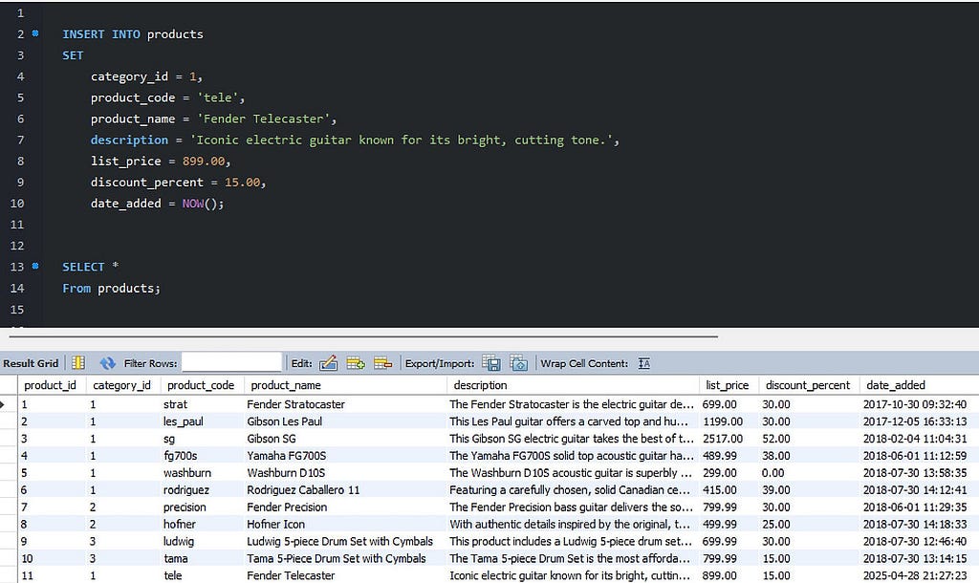This screenshot has width=979, height=583.
Task: Toggle Wrap Cell Content
Action: click(643, 363)
